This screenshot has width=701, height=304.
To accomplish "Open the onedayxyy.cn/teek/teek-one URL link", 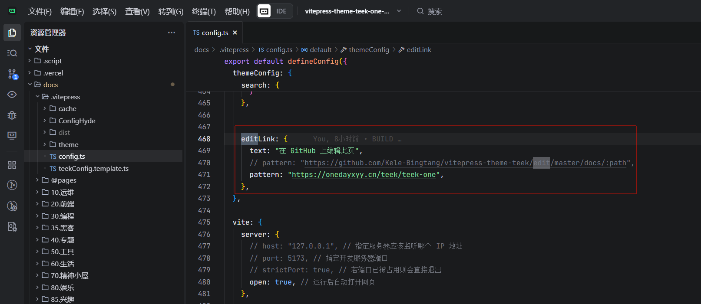I will point(364,174).
